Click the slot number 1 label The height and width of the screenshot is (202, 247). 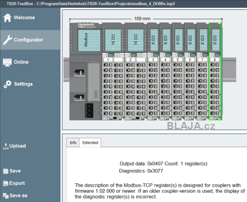pos(108,60)
